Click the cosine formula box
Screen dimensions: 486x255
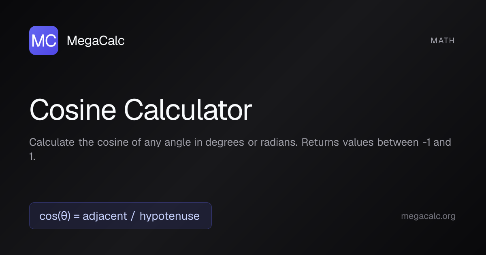[120, 216]
